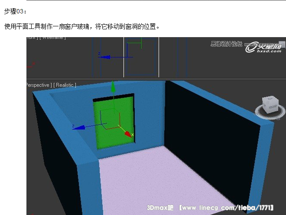Image resolution: width=286 pixels, height=215 pixels.
Task: Click the small red axis icon in top viewport corner
Action: coord(31,66)
